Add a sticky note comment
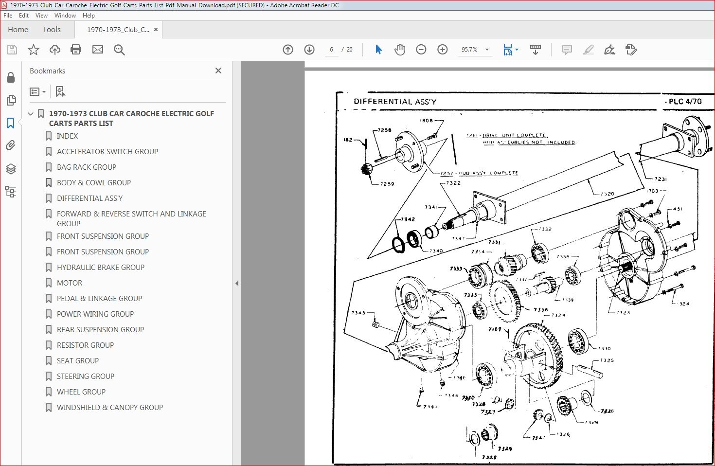715x466 pixels. coord(567,50)
